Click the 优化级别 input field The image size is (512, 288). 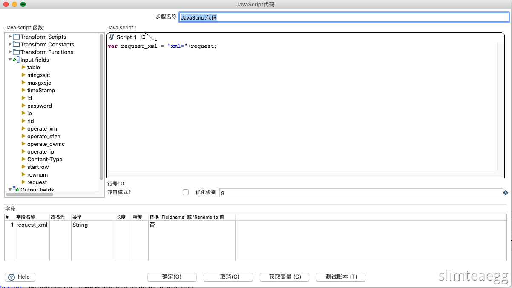pyautogui.click(x=361, y=193)
